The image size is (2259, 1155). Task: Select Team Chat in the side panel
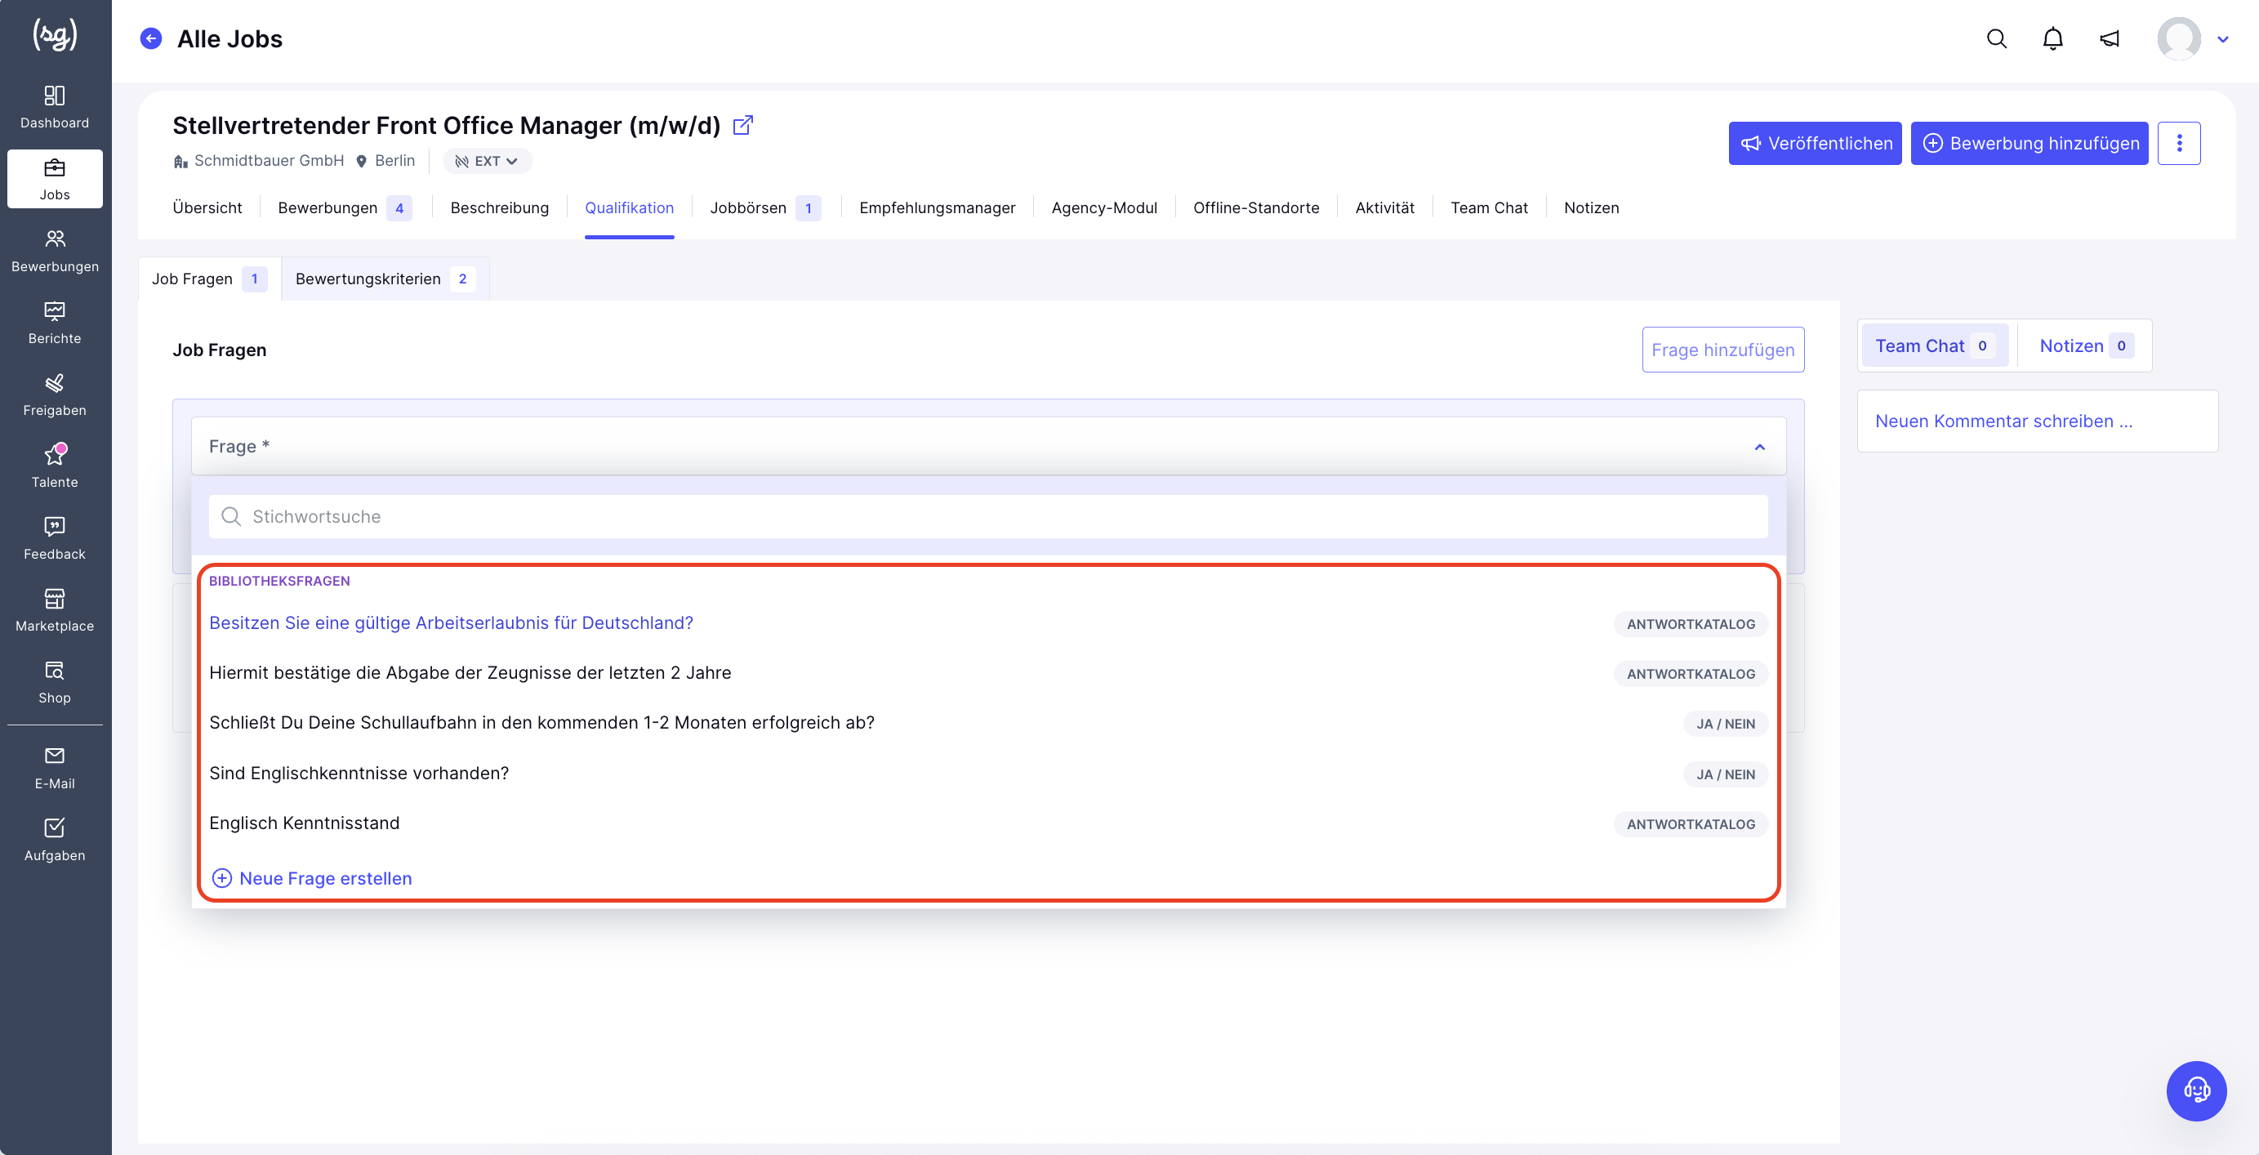tap(1935, 346)
